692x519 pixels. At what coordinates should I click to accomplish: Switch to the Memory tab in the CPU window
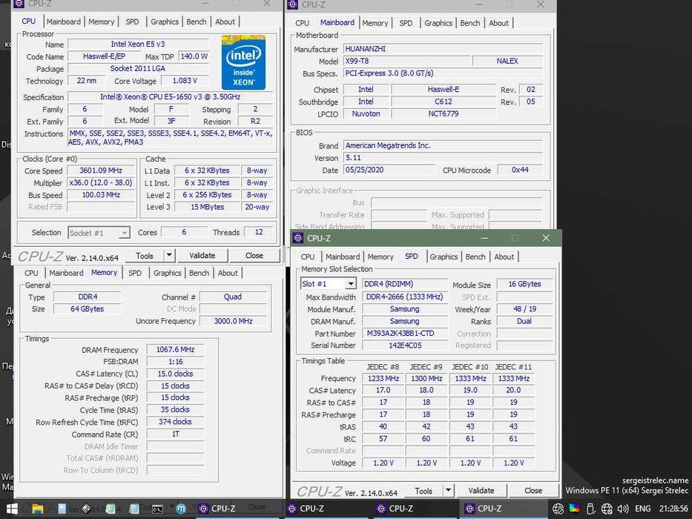(x=101, y=22)
